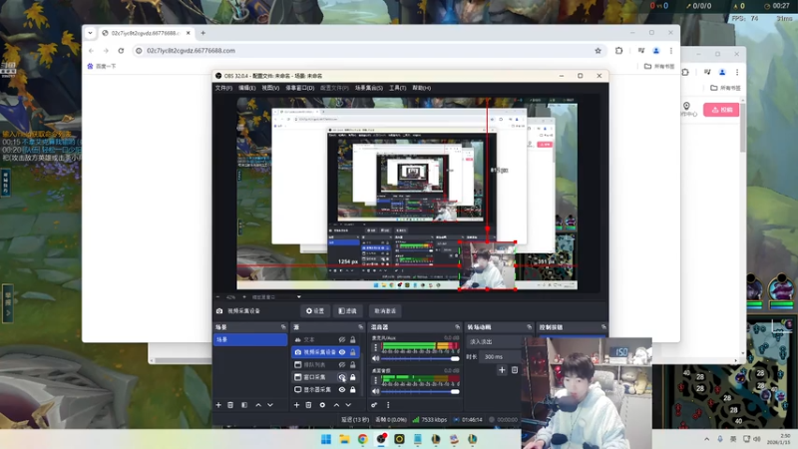Move selected source down in Sources dock

pyautogui.click(x=348, y=405)
